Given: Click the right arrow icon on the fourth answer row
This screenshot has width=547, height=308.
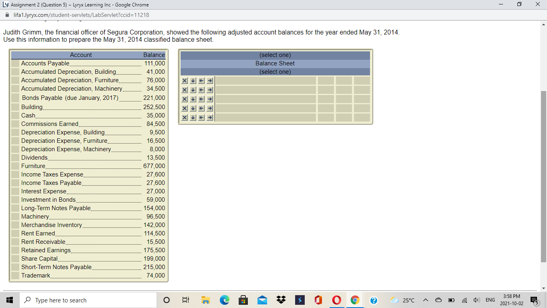Looking at the screenshot, I should tap(209, 108).
